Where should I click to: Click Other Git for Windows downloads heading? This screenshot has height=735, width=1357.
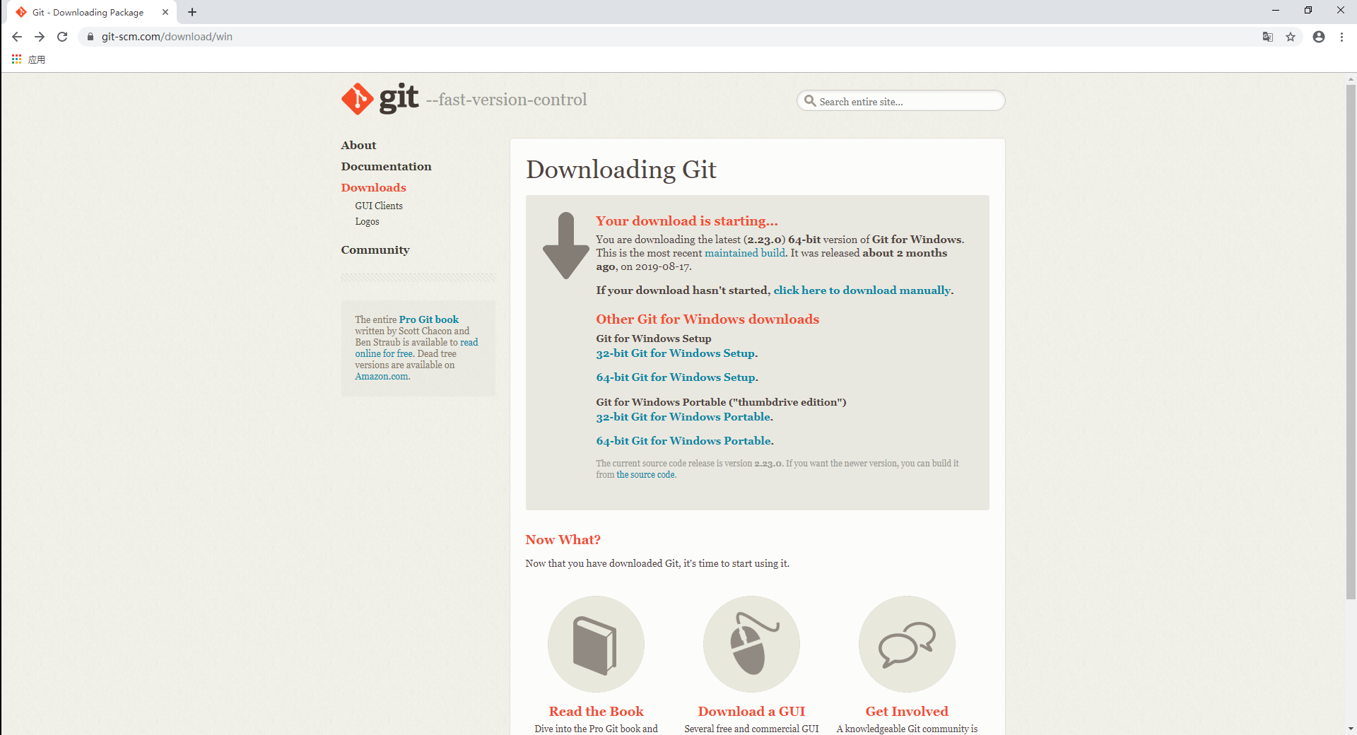pos(707,319)
